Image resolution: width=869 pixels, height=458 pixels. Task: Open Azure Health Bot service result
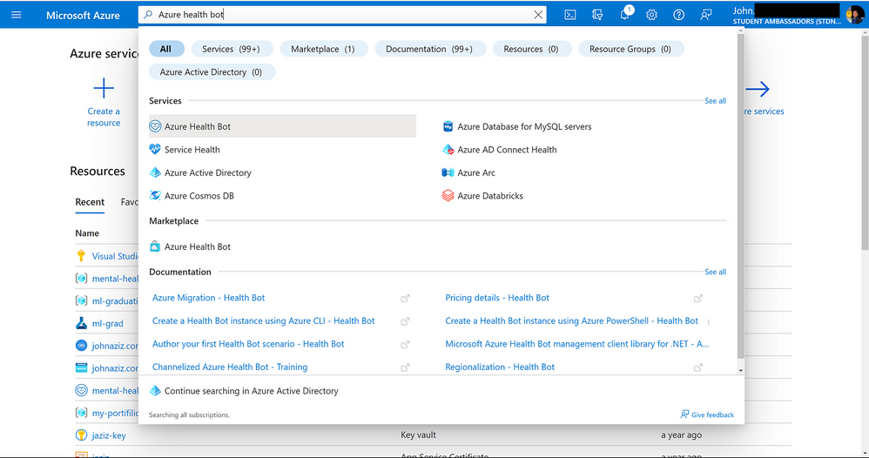click(282, 126)
